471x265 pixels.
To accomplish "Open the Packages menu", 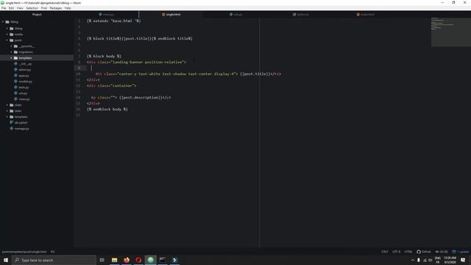I will tap(56, 8).
